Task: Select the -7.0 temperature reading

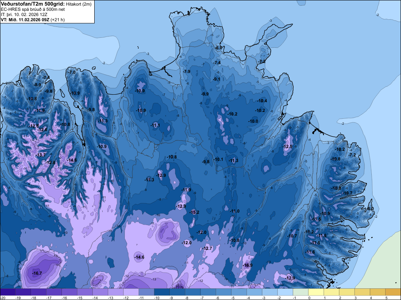Action: point(72,72)
